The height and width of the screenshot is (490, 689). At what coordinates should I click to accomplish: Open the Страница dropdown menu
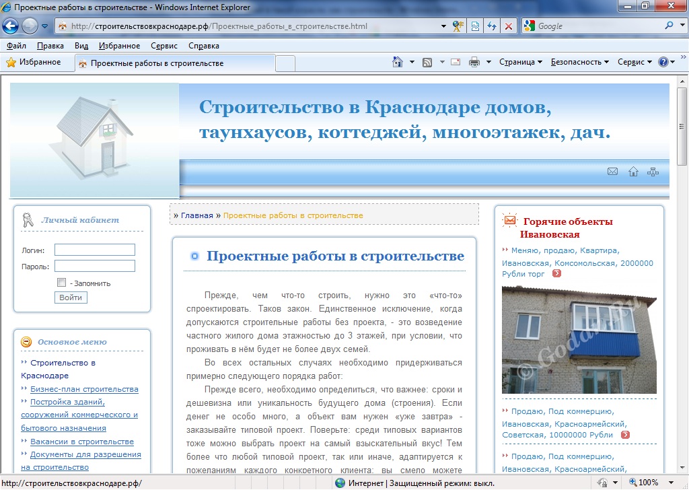point(521,62)
